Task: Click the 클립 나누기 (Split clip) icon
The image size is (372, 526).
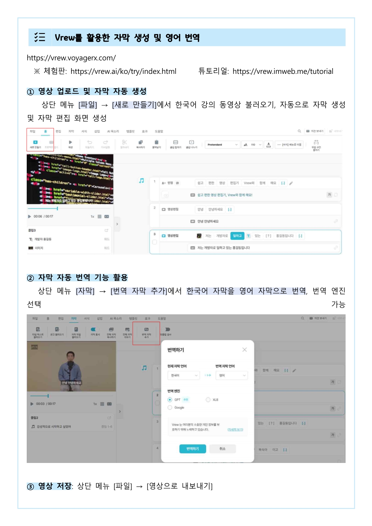Action: [x=191, y=142]
